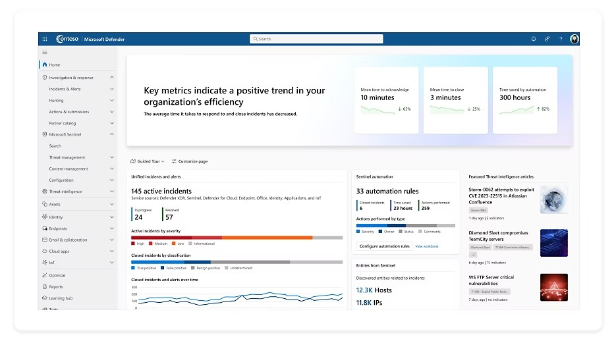Screen dimensions: 616x341
Task: Collapse the Investigation & response group
Action: (112, 77)
